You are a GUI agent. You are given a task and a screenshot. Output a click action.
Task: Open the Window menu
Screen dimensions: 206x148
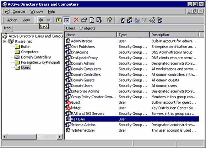37,12
